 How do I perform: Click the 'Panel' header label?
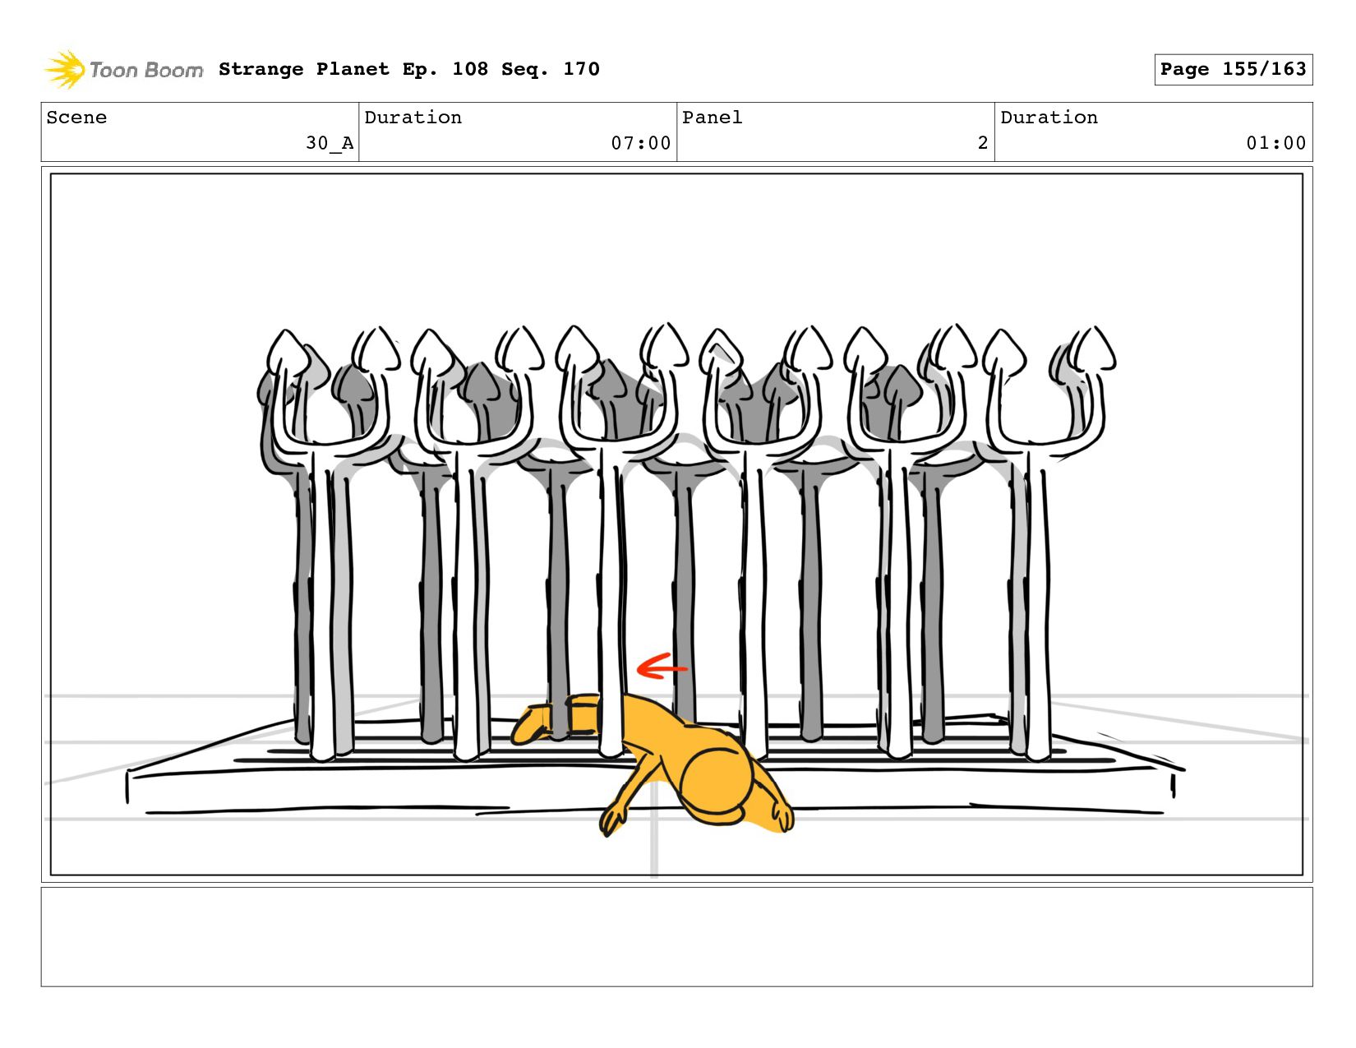tap(713, 118)
